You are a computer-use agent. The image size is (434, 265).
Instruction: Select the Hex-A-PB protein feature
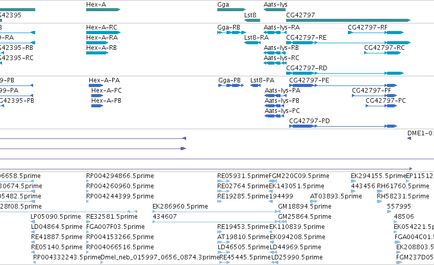(97, 106)
